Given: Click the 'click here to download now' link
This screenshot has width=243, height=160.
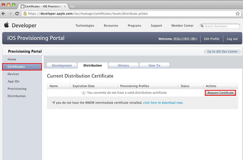Looking at the screenshot, I should 163,103.
